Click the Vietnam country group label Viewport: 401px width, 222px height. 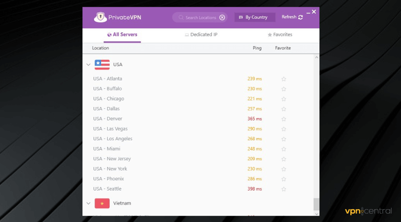pos(122,203)
